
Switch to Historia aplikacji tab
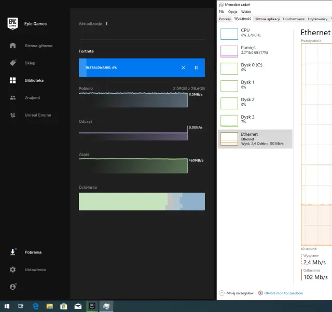267,19
